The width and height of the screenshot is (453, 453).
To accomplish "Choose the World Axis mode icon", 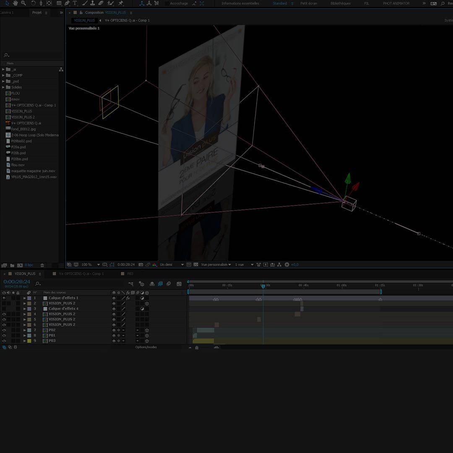I will (149, 3).
